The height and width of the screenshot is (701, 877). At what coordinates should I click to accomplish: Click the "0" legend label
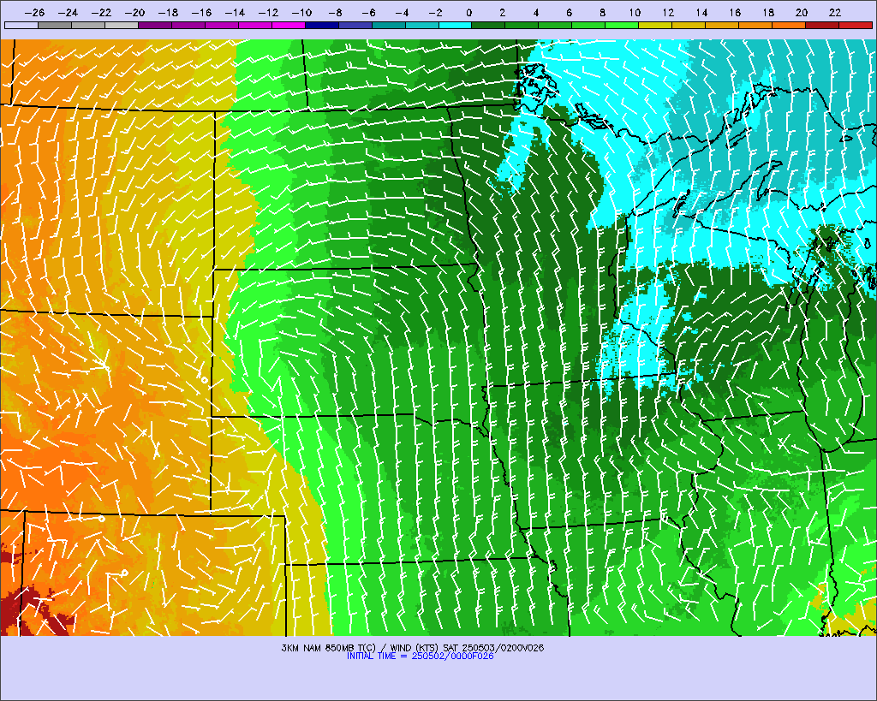468,12
